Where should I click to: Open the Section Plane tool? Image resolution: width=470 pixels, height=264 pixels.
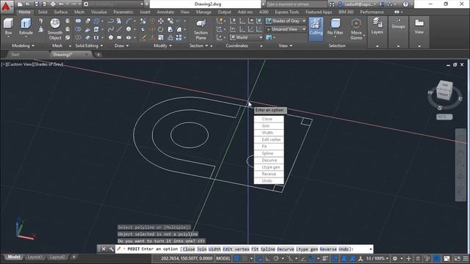[200, 29]
